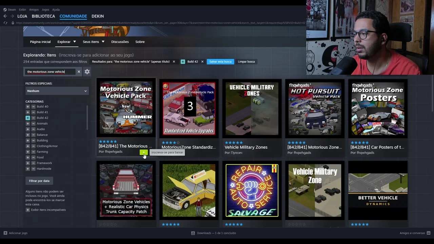Open the Ajuda menu
Viewport: 434px width, 244px height.
(x=56, y=9)
